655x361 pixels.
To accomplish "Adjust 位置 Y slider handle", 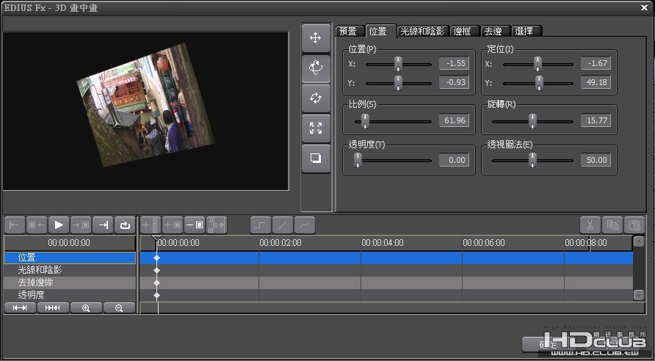I will (x=399, y=83).
